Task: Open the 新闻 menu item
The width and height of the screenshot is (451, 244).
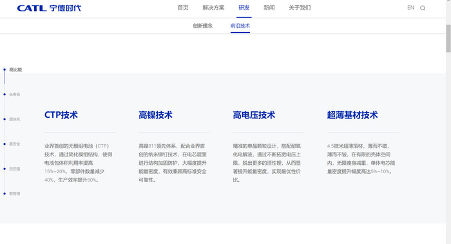Action: (x=269, y=8)
